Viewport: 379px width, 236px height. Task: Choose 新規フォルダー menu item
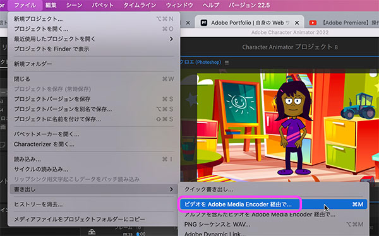(93, 64)
